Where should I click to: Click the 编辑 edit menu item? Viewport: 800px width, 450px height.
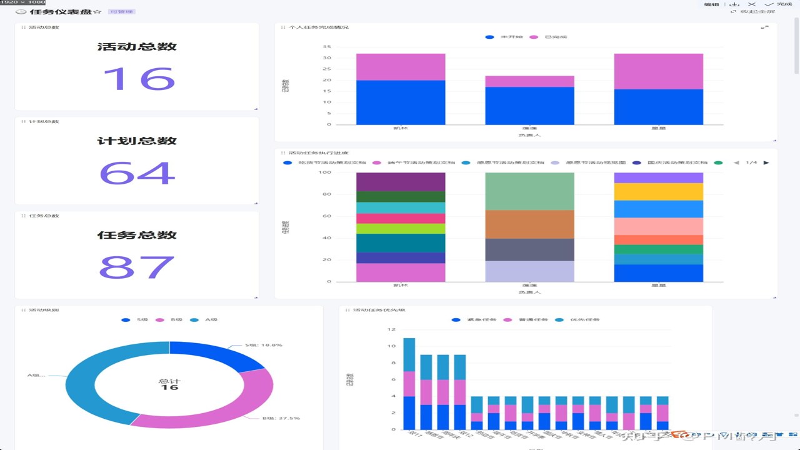(711, 4)
